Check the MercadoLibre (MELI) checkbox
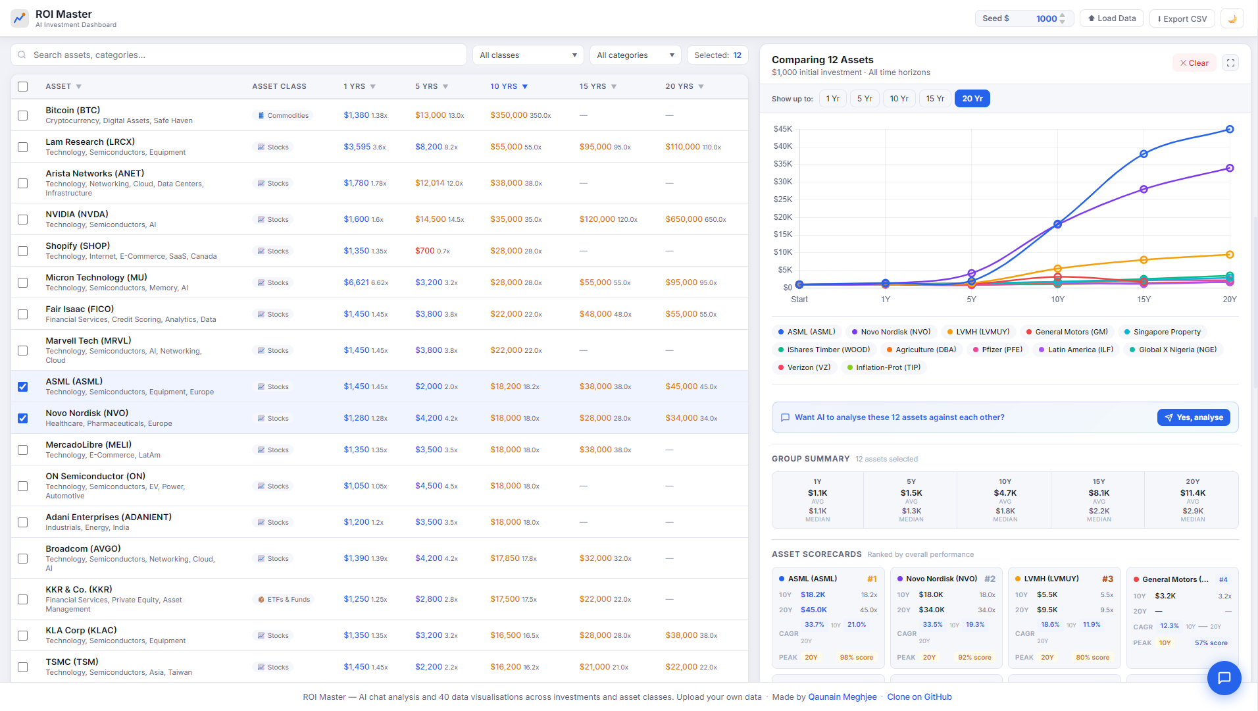 pos(23,450)
